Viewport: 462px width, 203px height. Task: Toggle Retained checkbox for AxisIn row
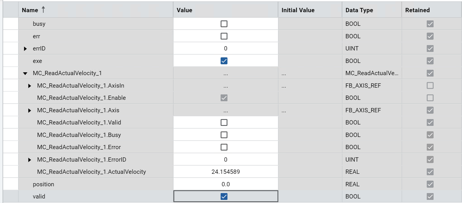(x=430, y=86)
